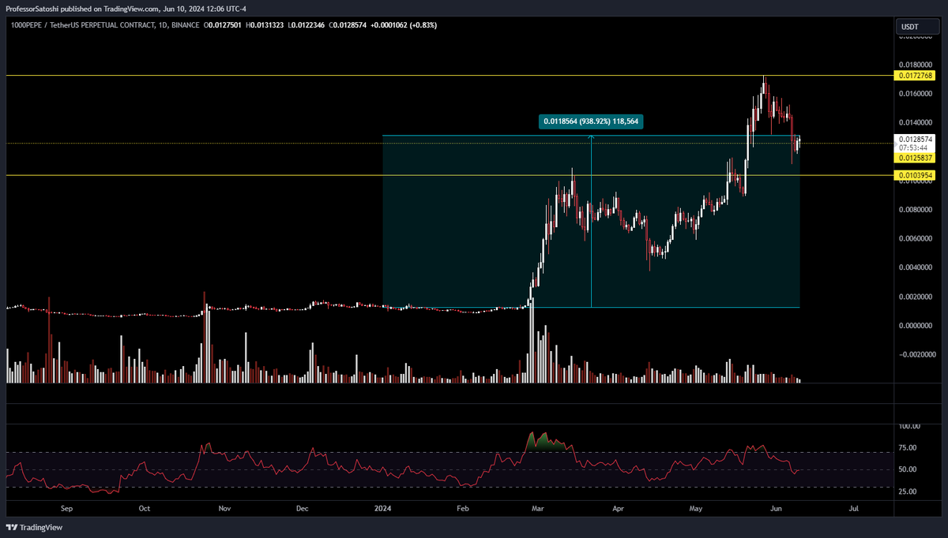948x538 pixels.
Task: Click the white 0.0128574 current price label
Action: 916,139
